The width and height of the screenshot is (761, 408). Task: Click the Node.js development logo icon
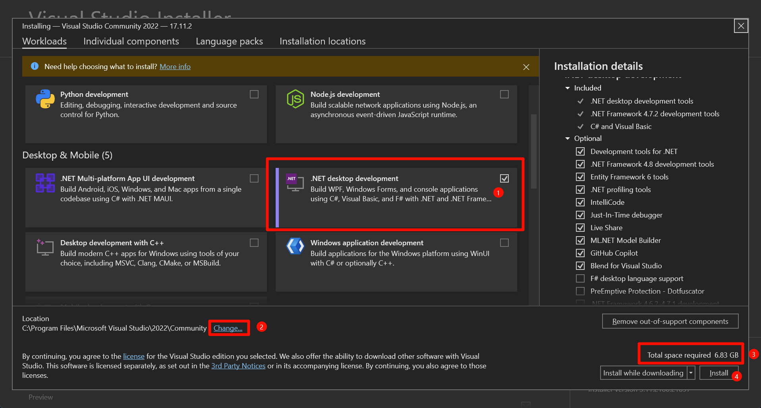pos(296,99)
